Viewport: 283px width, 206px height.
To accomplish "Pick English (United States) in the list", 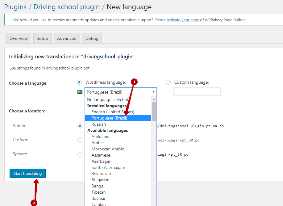I will [x=113, y=112].
